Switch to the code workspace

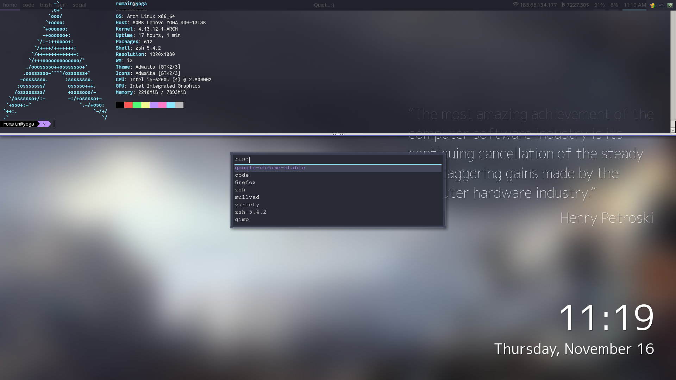[x=28, y=5]
